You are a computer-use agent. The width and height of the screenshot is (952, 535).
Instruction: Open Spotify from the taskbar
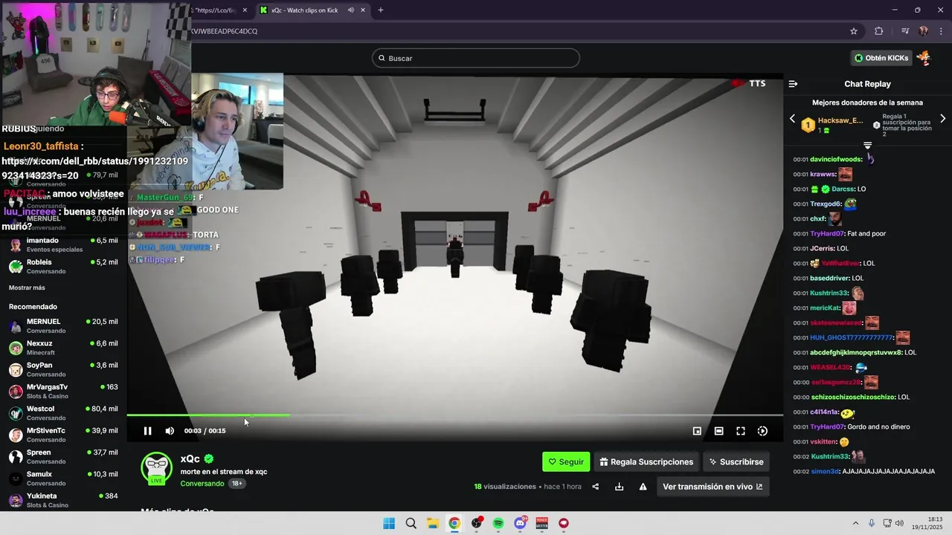(498, 523)
